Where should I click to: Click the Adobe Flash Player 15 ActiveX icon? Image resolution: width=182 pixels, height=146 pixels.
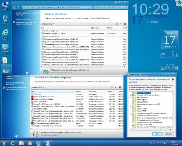coord(32,97)
